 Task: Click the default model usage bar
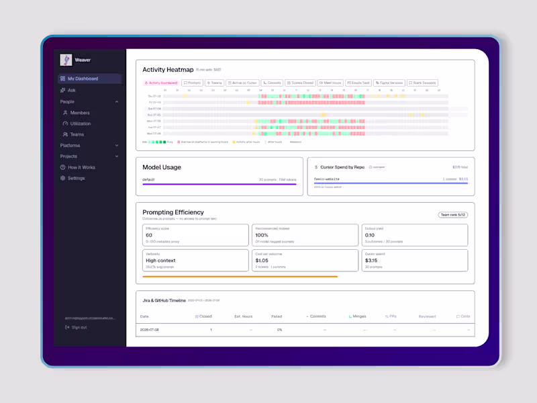pos(219,184)
